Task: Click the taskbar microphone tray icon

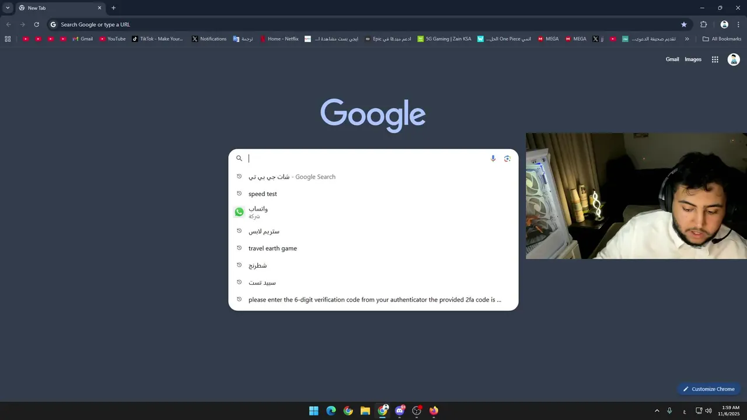Action: (x=669, y=411)
